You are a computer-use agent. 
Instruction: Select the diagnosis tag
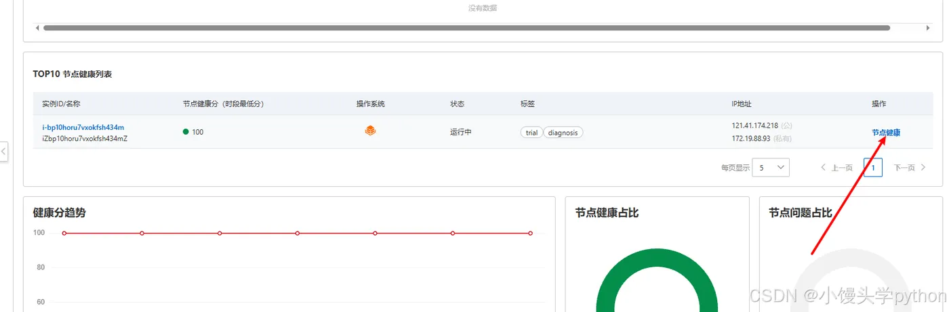coord(563,133)
